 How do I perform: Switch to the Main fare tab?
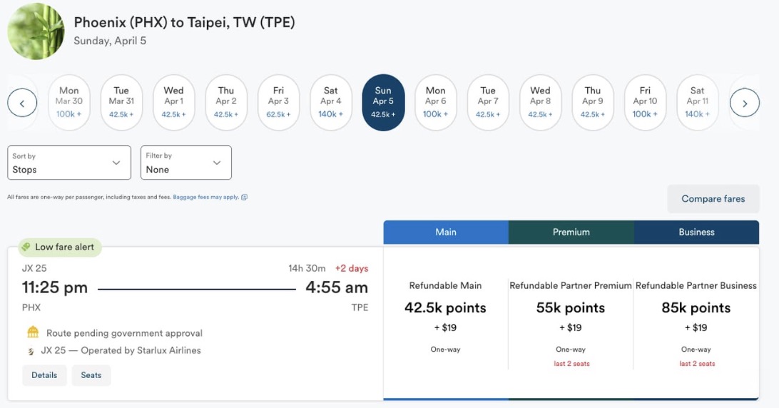click(446, 232)
